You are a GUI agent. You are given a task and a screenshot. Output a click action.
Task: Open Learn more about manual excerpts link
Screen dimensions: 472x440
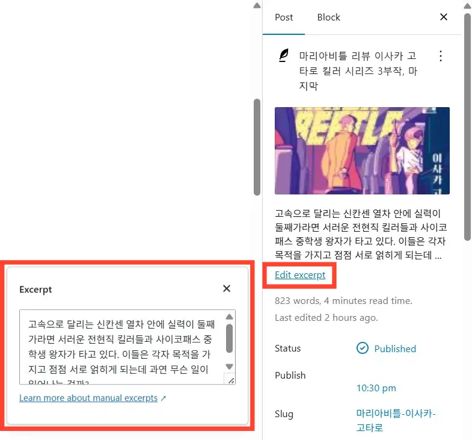[88, 398]
